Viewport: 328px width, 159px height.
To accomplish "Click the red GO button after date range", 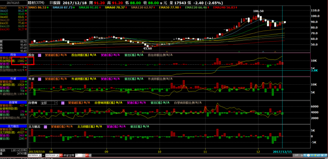I will click(61, 155).
